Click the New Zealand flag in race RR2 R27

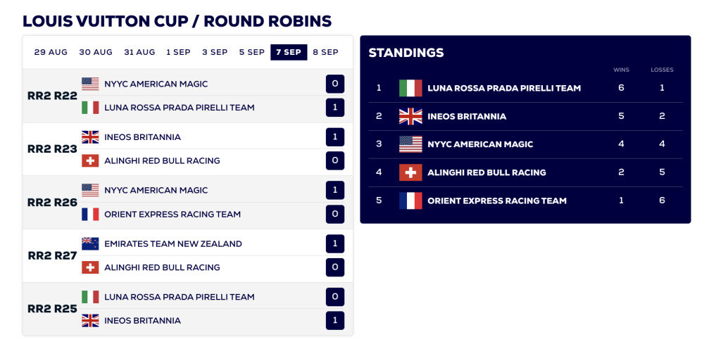click(x=90, y=243)
